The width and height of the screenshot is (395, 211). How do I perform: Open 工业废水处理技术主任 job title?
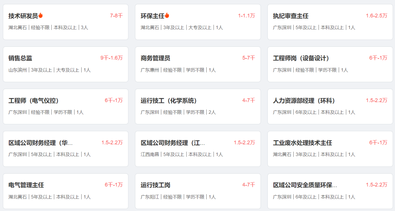tap(302, 143)
